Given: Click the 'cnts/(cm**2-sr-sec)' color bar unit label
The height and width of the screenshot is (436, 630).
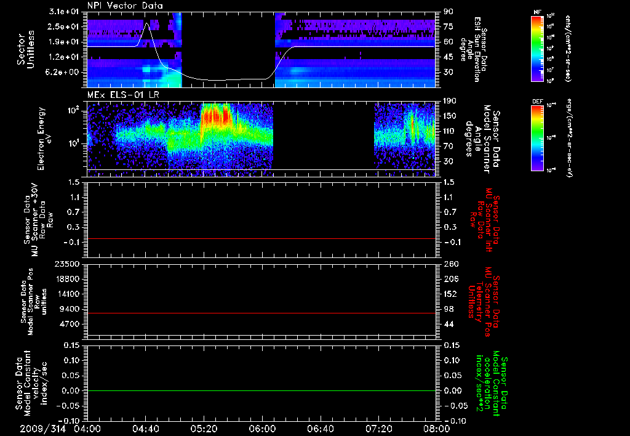Looking at the screenshot, I should click(x=568, y=48).
